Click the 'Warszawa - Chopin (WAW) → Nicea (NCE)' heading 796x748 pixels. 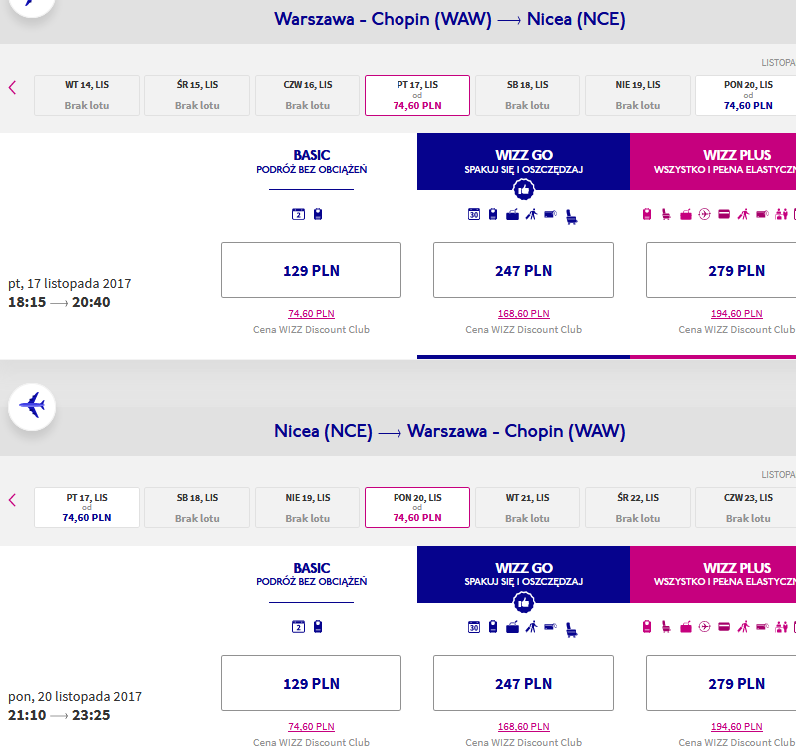tap(449, 19)
